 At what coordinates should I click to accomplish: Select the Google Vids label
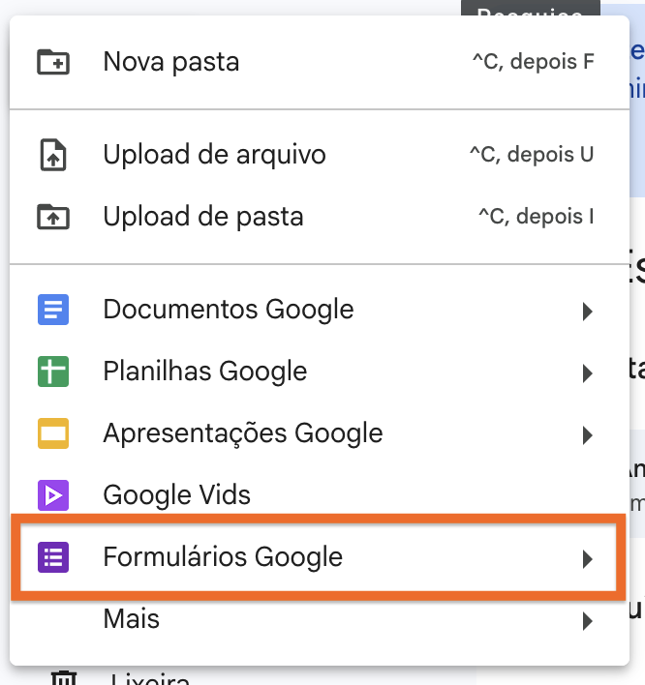(177, 495)
